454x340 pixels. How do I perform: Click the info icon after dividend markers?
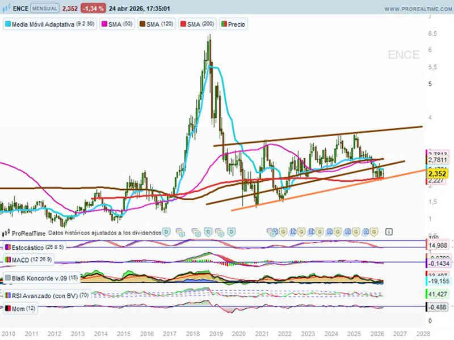[389, 232]
